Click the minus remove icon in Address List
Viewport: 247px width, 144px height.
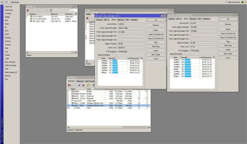click(x=32, y=10)
